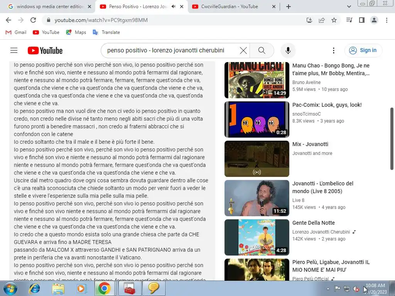
Task: Click the network icon in system tray
Action: tap(347, 289)
